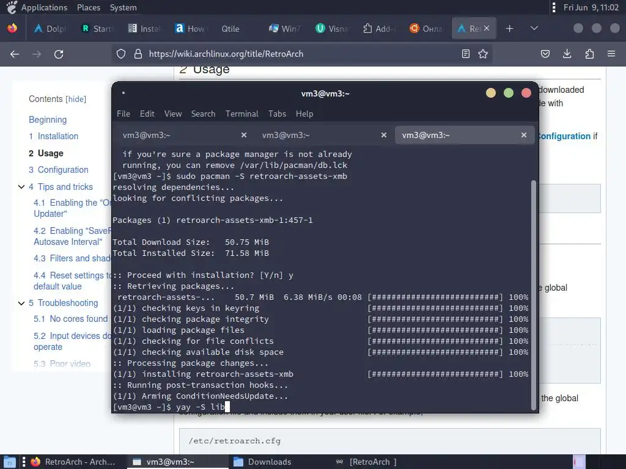Open 5.1 No cores found link
This screenshot has height=469, width=626.
click(71, 319)
